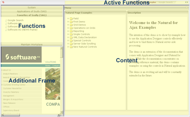This screenshot has height=117, width=190.
Task: Expand the Operations on Grids node
Action: 68,28
